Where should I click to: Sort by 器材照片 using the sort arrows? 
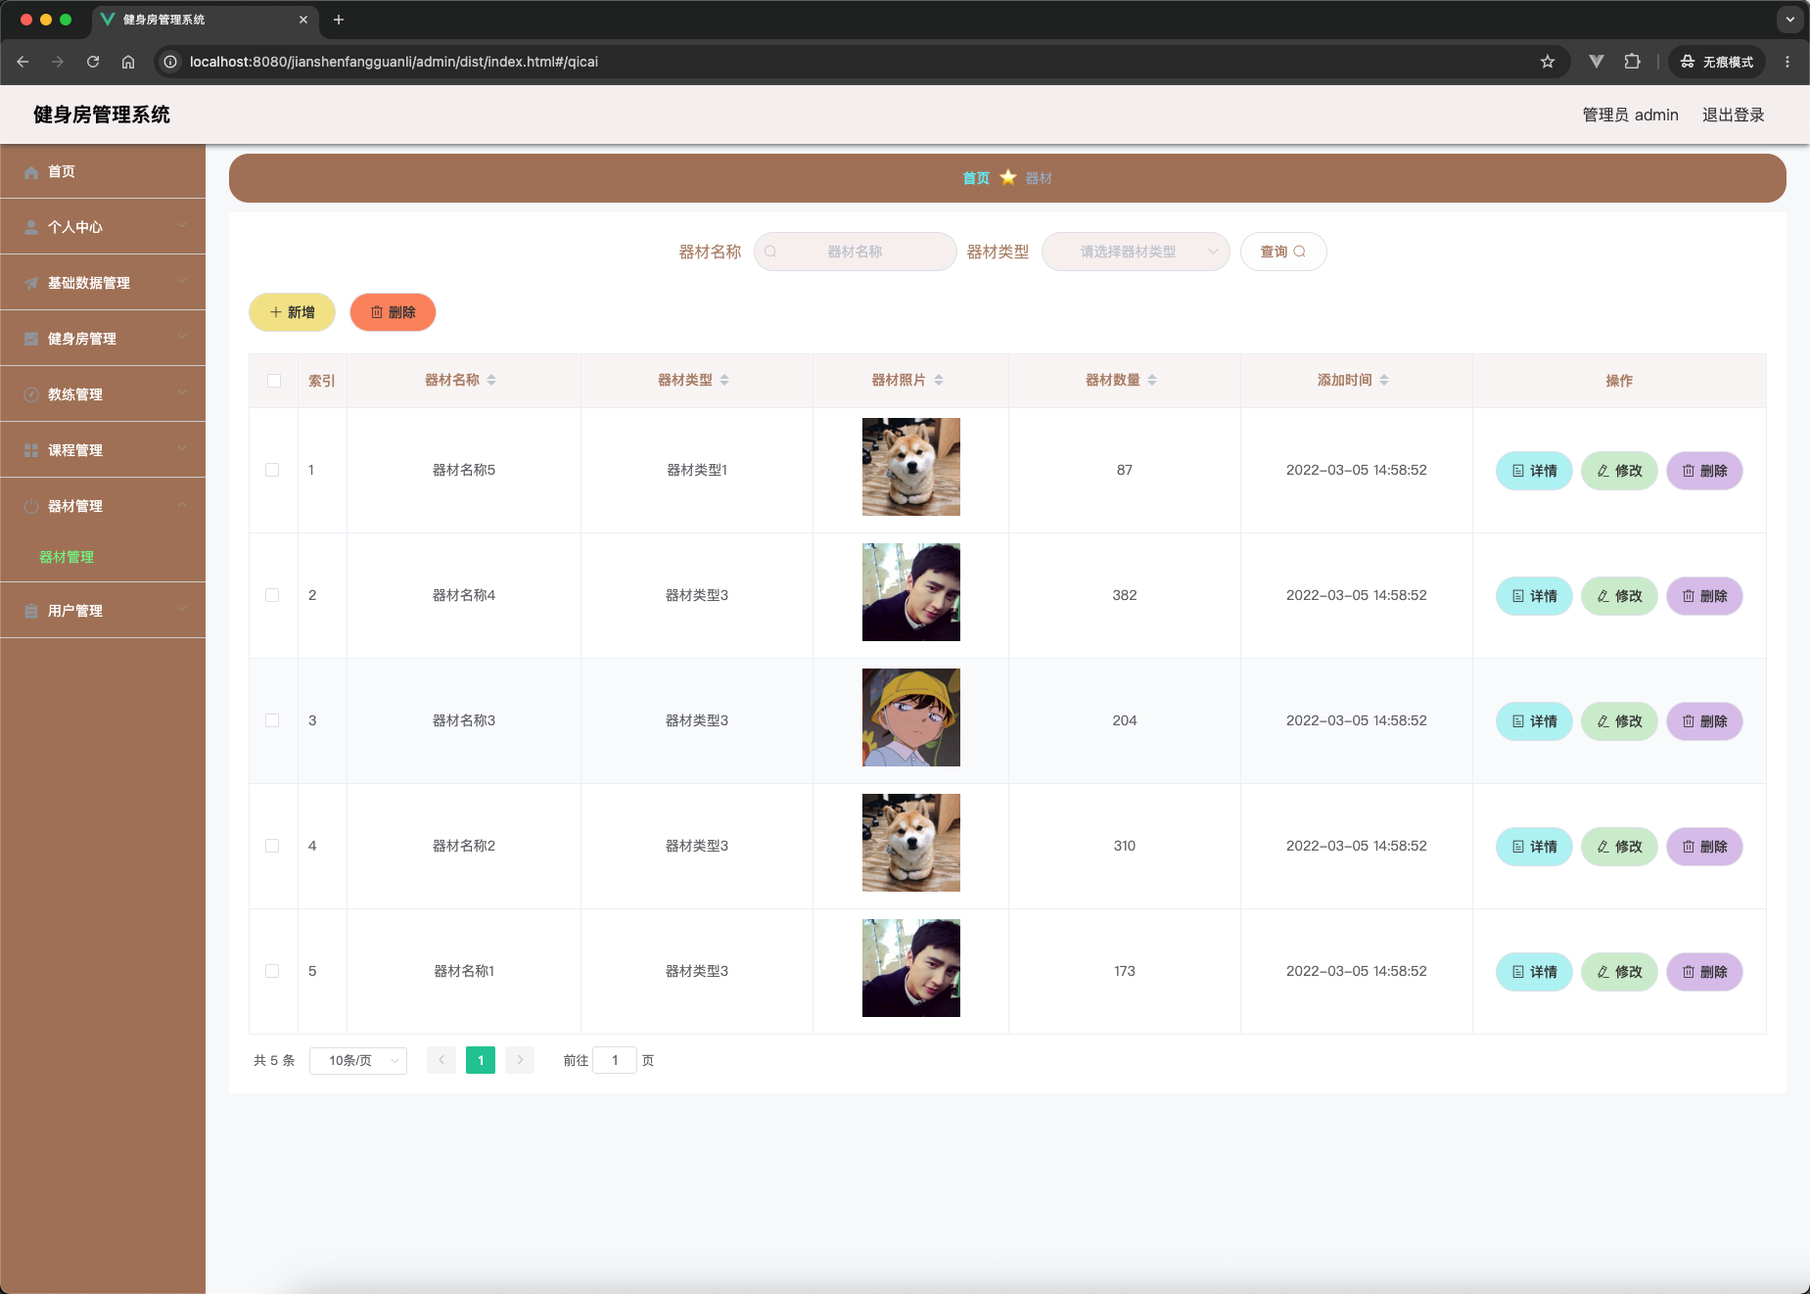939,380
